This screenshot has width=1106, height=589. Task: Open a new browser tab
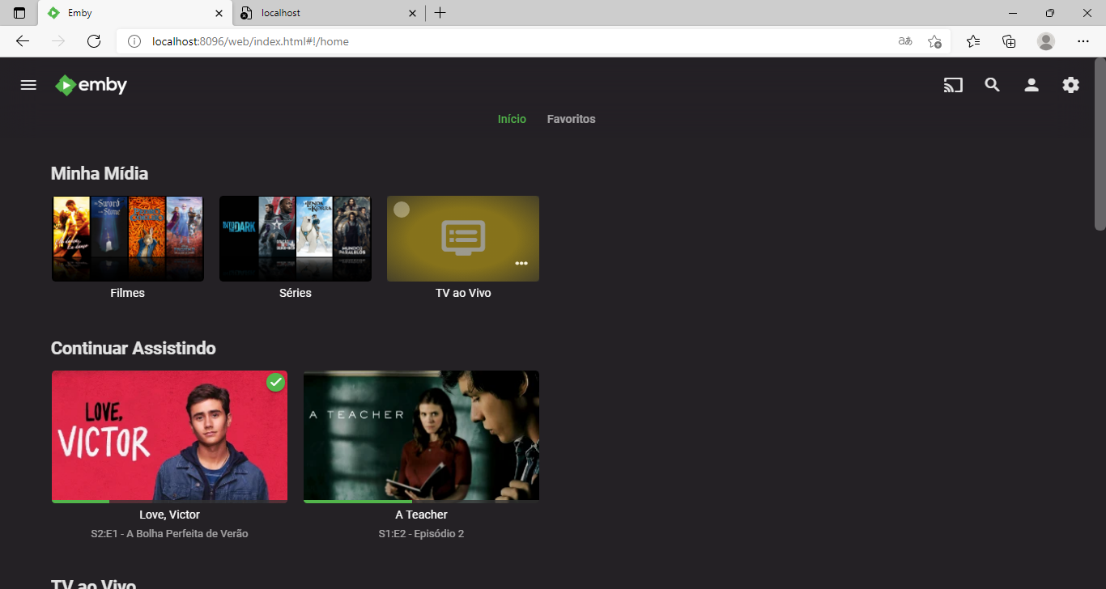point(440,13)
